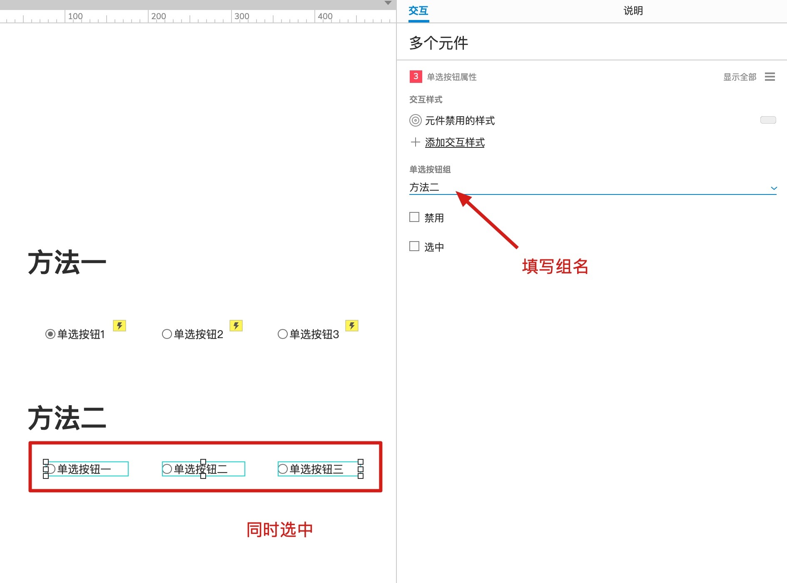Screen dimensions: 787x583
Task: Flip the toggle switch beside 元件禁用的样式
Action: (x=768, y=120)
